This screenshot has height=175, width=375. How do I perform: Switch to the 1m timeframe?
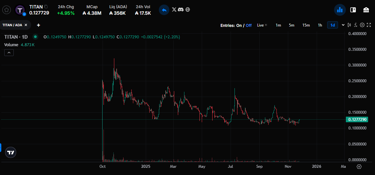coord(278,25)
